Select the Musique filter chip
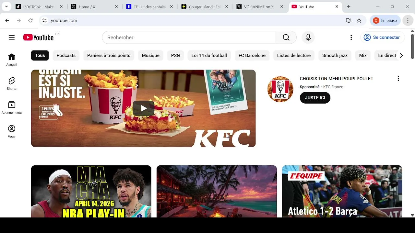Image resolution: width=415 pixels, height=233 pixels. pos(150,55)
